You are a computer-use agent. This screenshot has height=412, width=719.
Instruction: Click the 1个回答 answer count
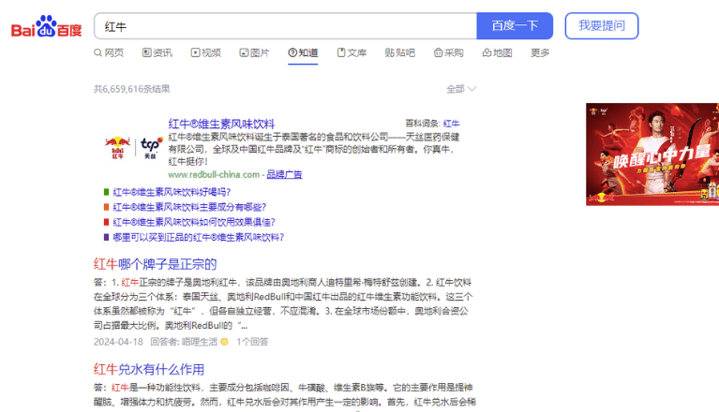(x=252, y=342)
